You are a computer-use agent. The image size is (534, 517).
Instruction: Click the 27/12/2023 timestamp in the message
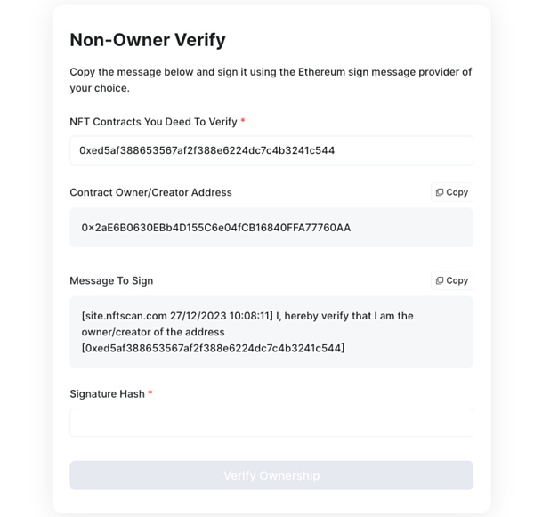click(x=198, y=316)
